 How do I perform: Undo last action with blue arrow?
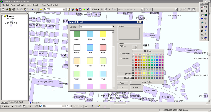point(33,9)
